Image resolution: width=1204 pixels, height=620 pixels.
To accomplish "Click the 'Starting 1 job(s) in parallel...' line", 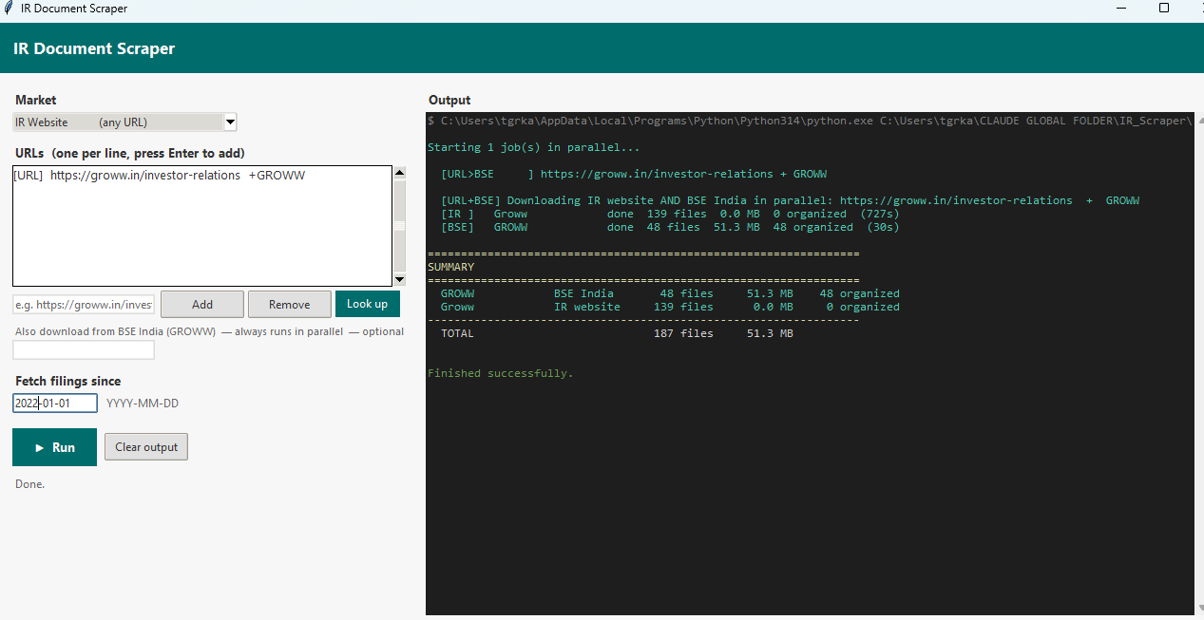I will pyautogui.click(x=534, y=147).
